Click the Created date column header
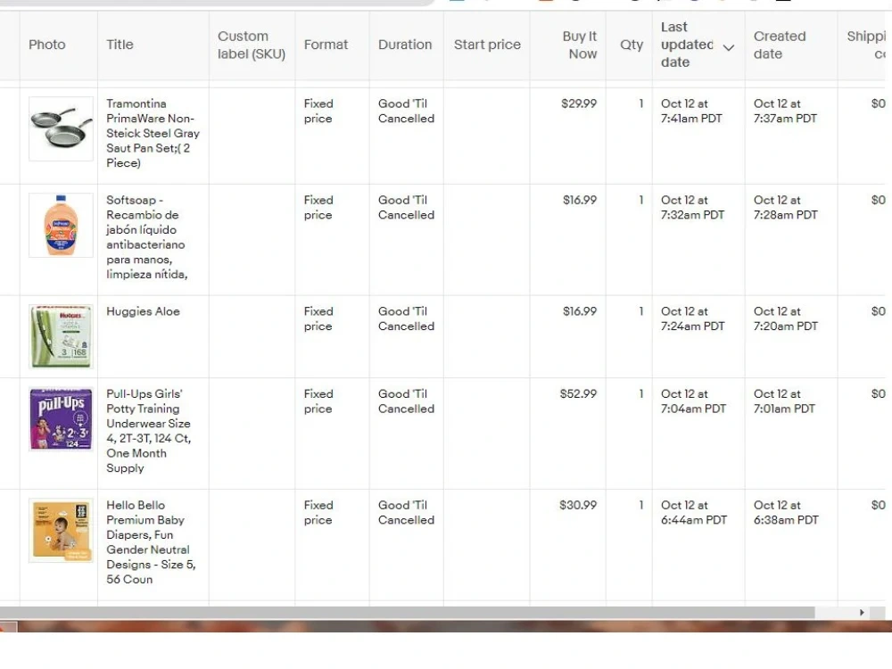892x669 pixels. pos(780,45)
